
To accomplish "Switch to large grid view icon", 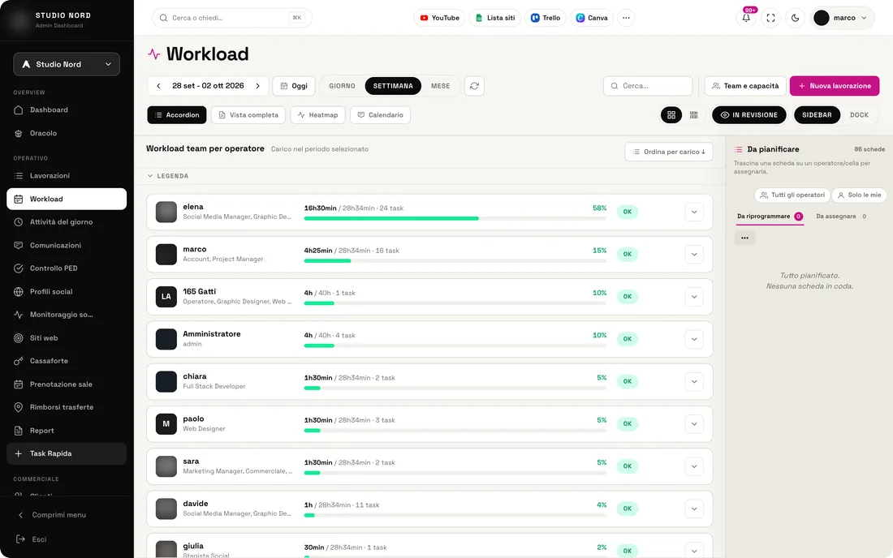I will pyautogui.click(x=671, y=115).
